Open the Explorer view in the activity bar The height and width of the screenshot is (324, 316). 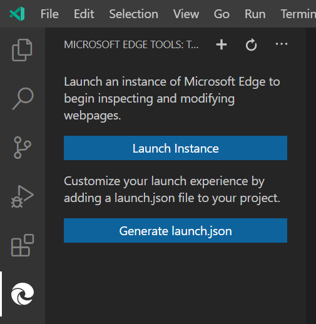tap(22, 50)
